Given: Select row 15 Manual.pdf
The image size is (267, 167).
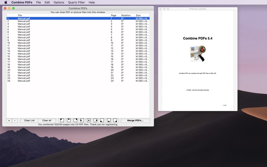Looking at the screenshot, I should (78, 57).
